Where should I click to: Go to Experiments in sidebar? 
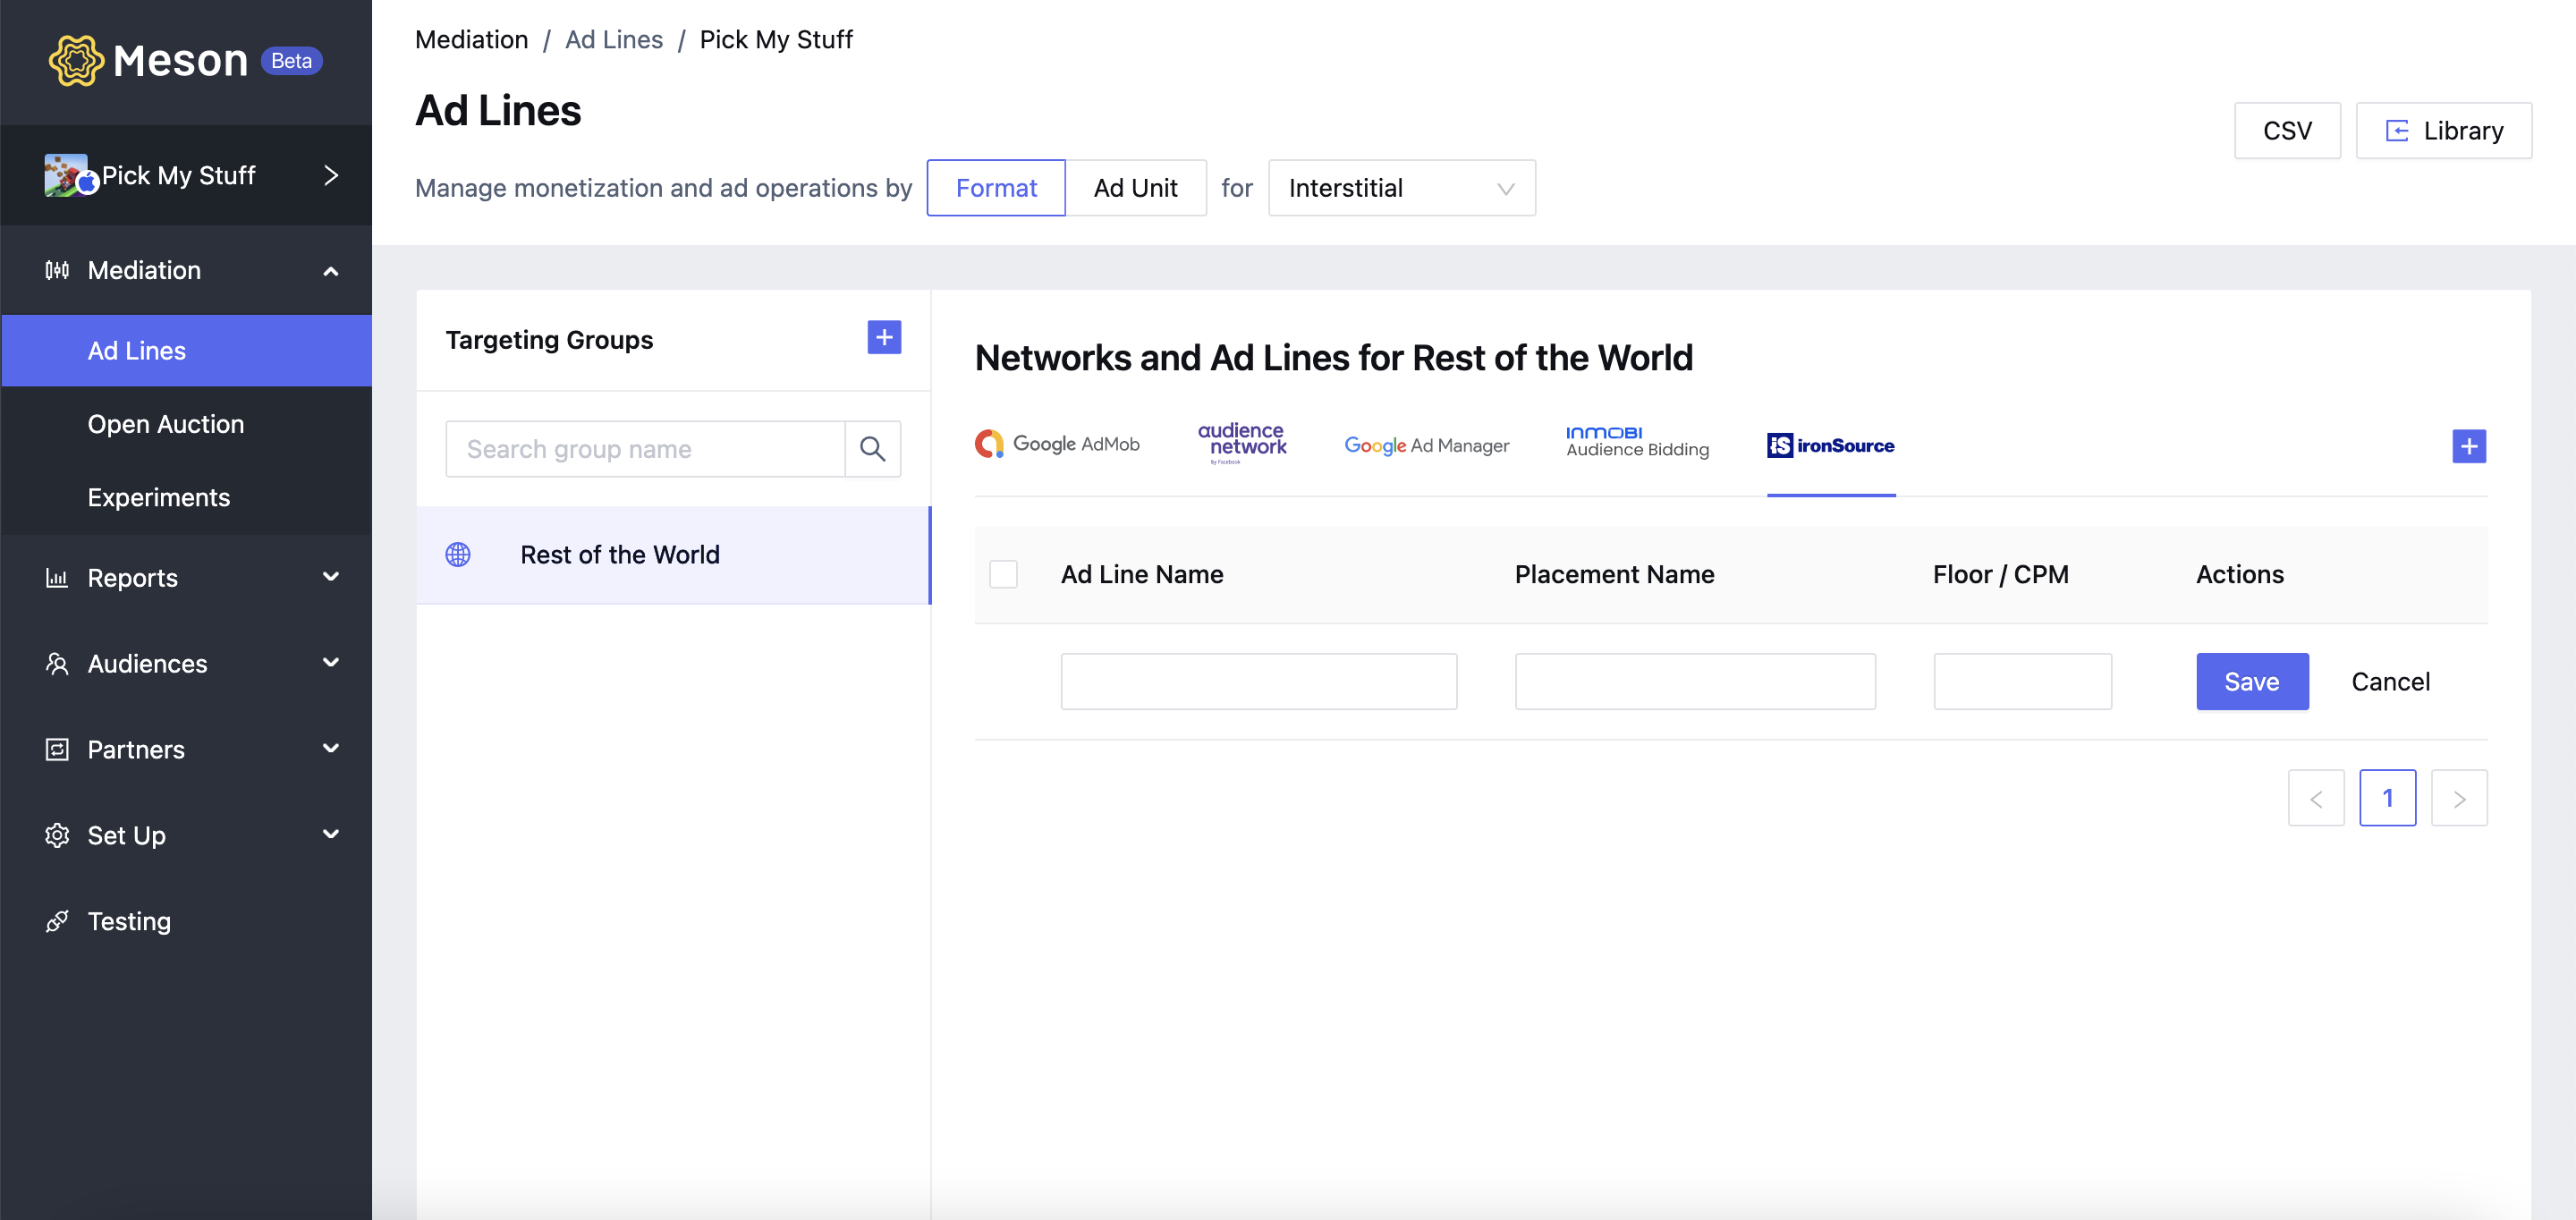click(159, 497)
